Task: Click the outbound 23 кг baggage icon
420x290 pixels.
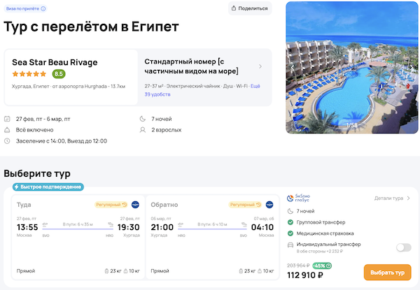Action: 106,270
